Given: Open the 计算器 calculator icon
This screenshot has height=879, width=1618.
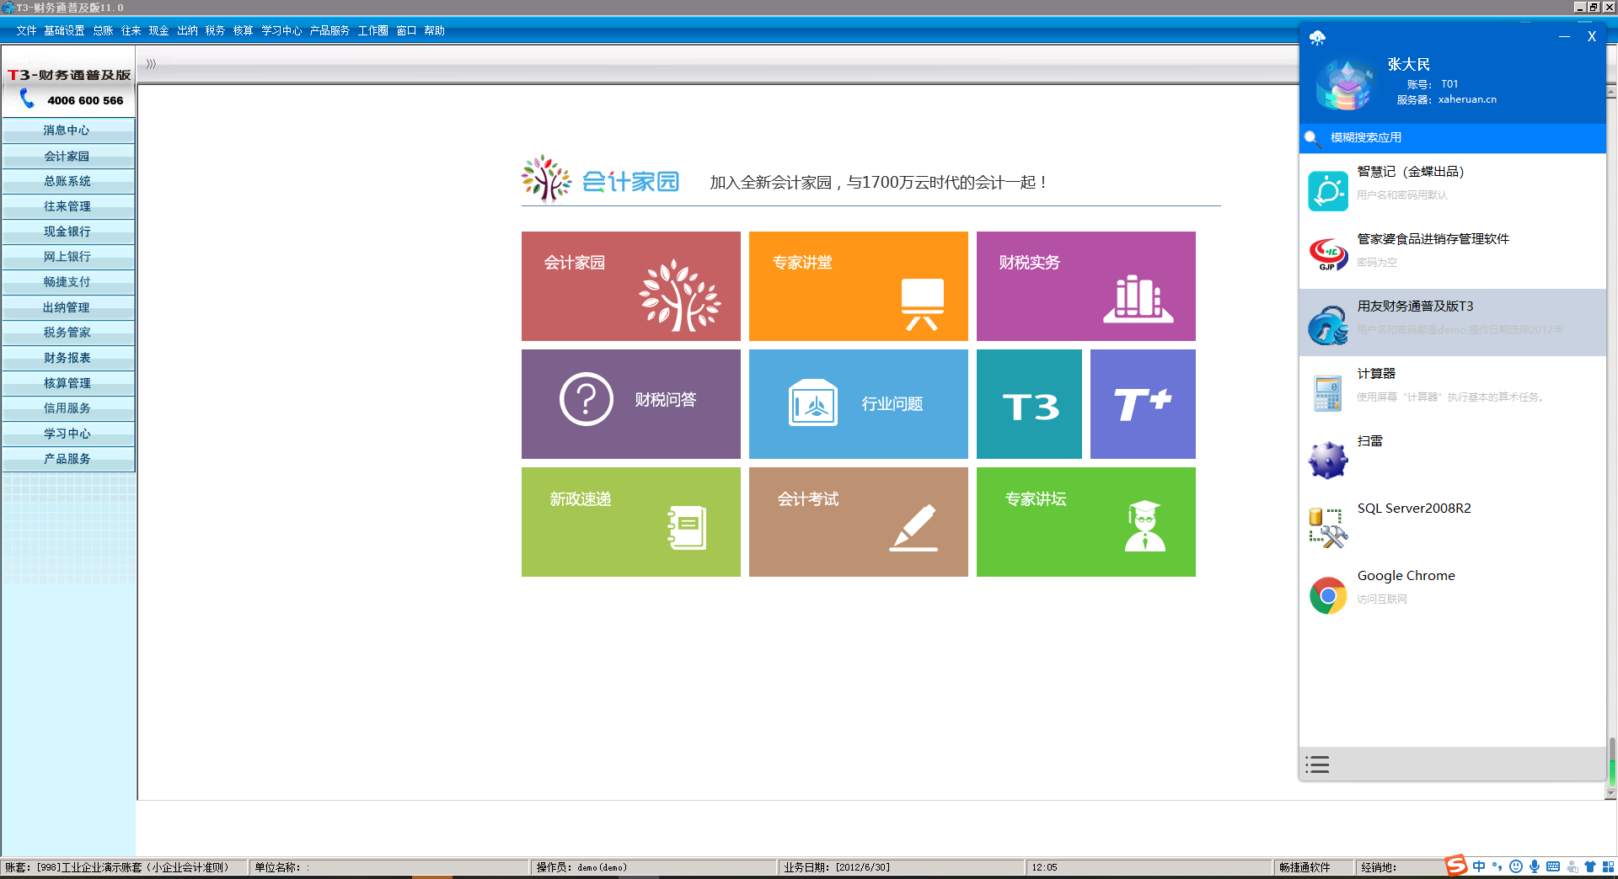Looking at the screenshot, I should (1328, 392).
